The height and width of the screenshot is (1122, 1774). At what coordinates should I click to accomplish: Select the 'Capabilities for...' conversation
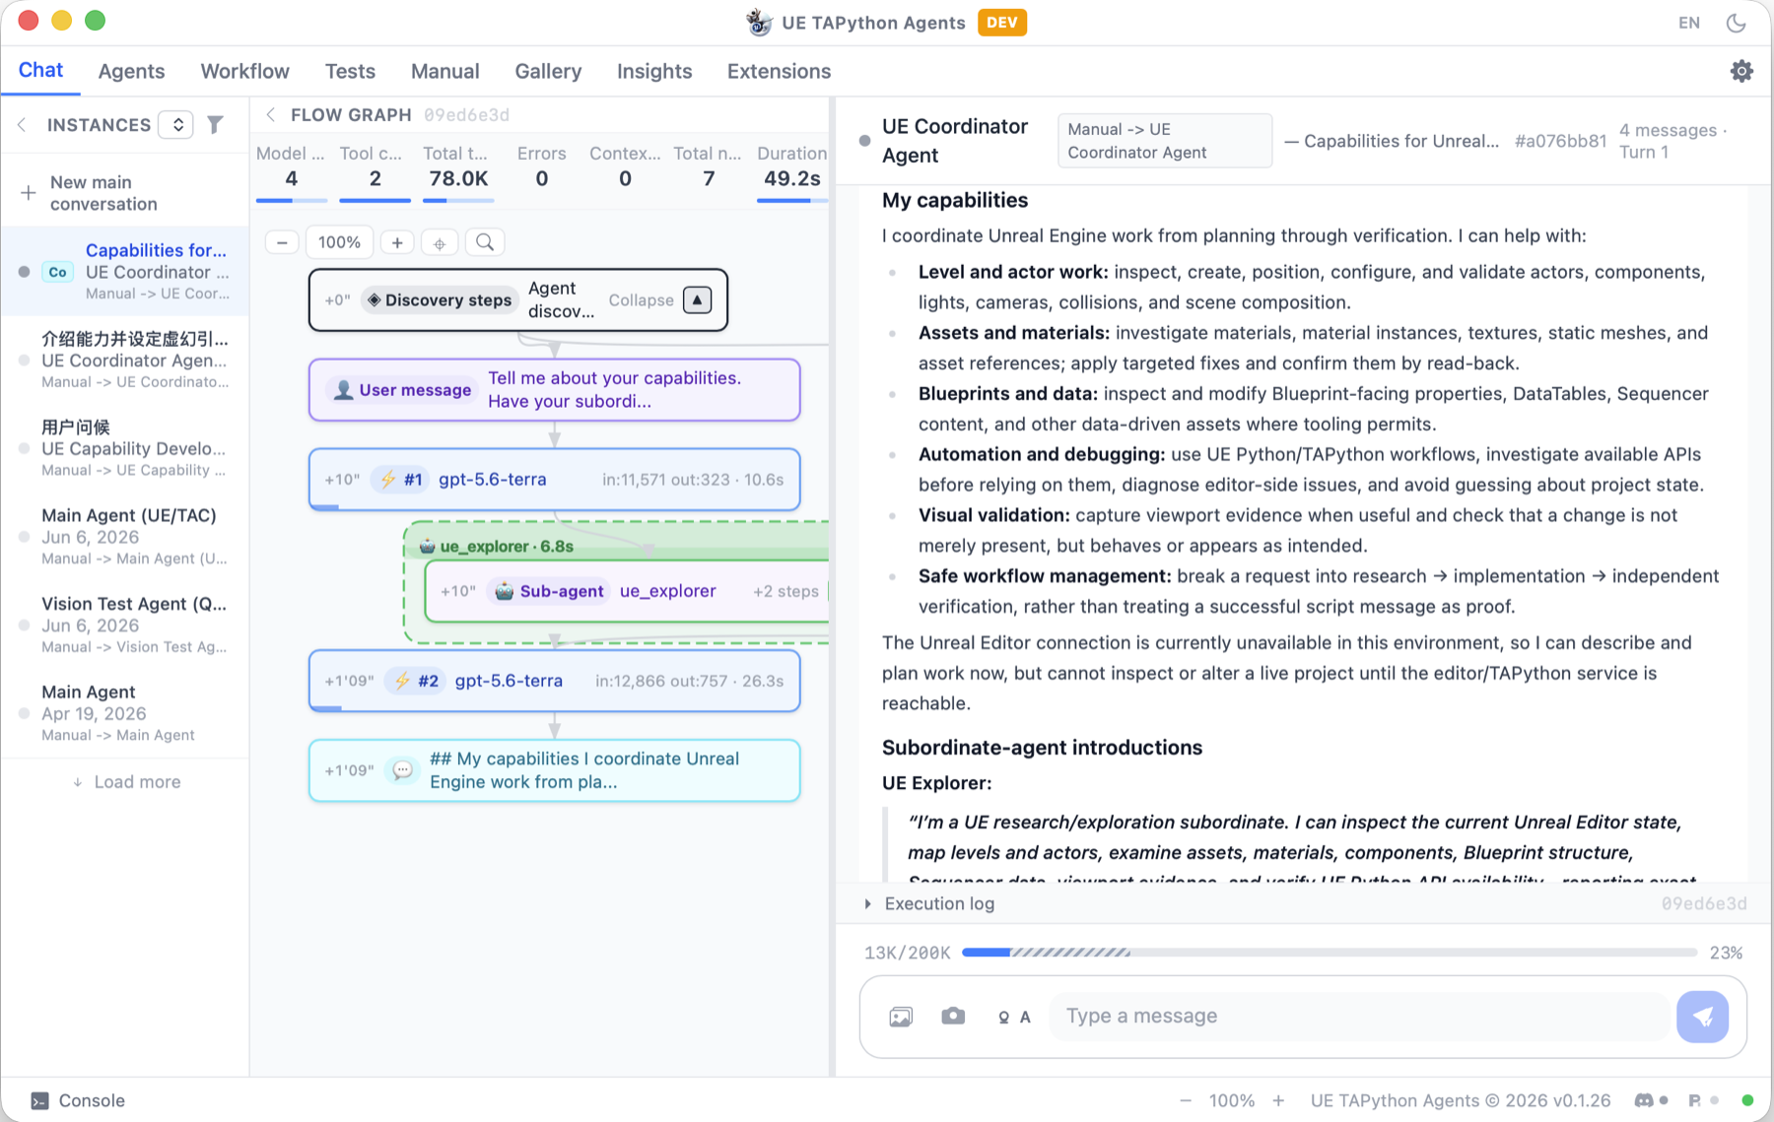pos(124,271)
